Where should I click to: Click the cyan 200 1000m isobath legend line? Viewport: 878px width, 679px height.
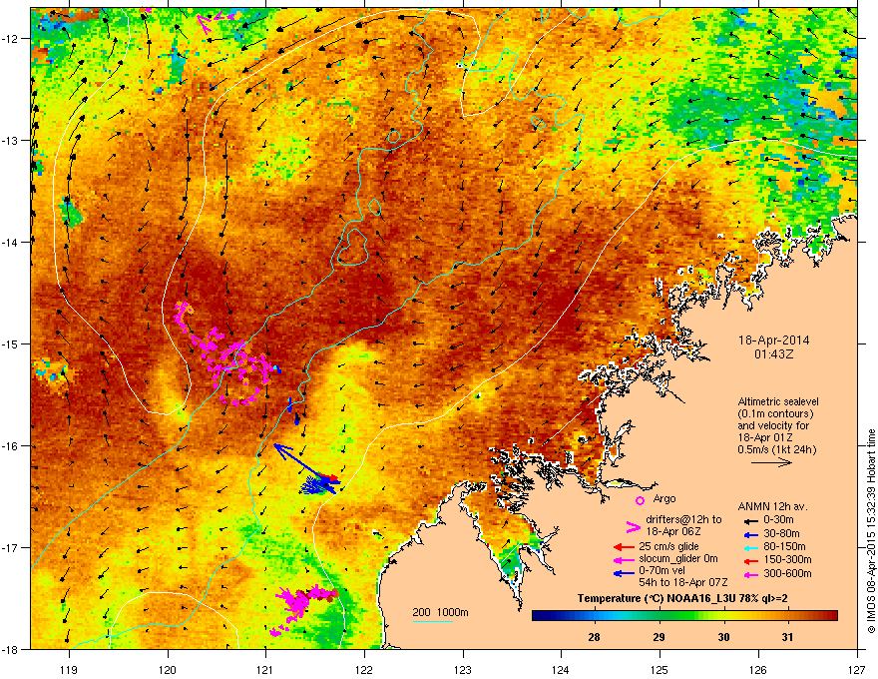click(432, 621)
